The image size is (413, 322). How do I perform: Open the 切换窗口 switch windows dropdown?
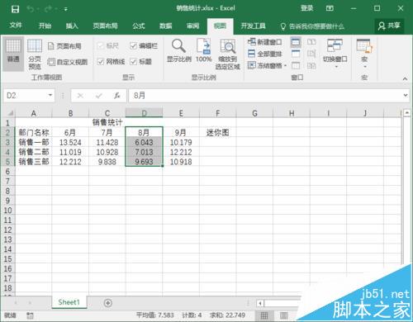click(335, 54)
